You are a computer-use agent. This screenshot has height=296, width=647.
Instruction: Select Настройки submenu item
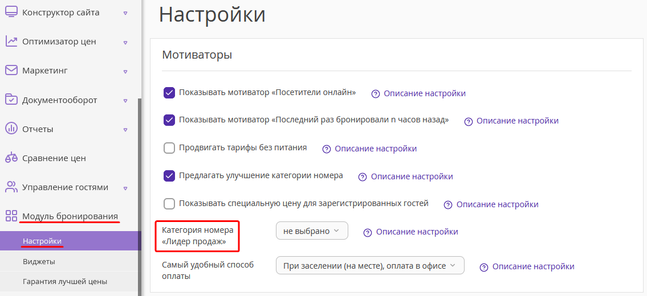pos(71,241)
